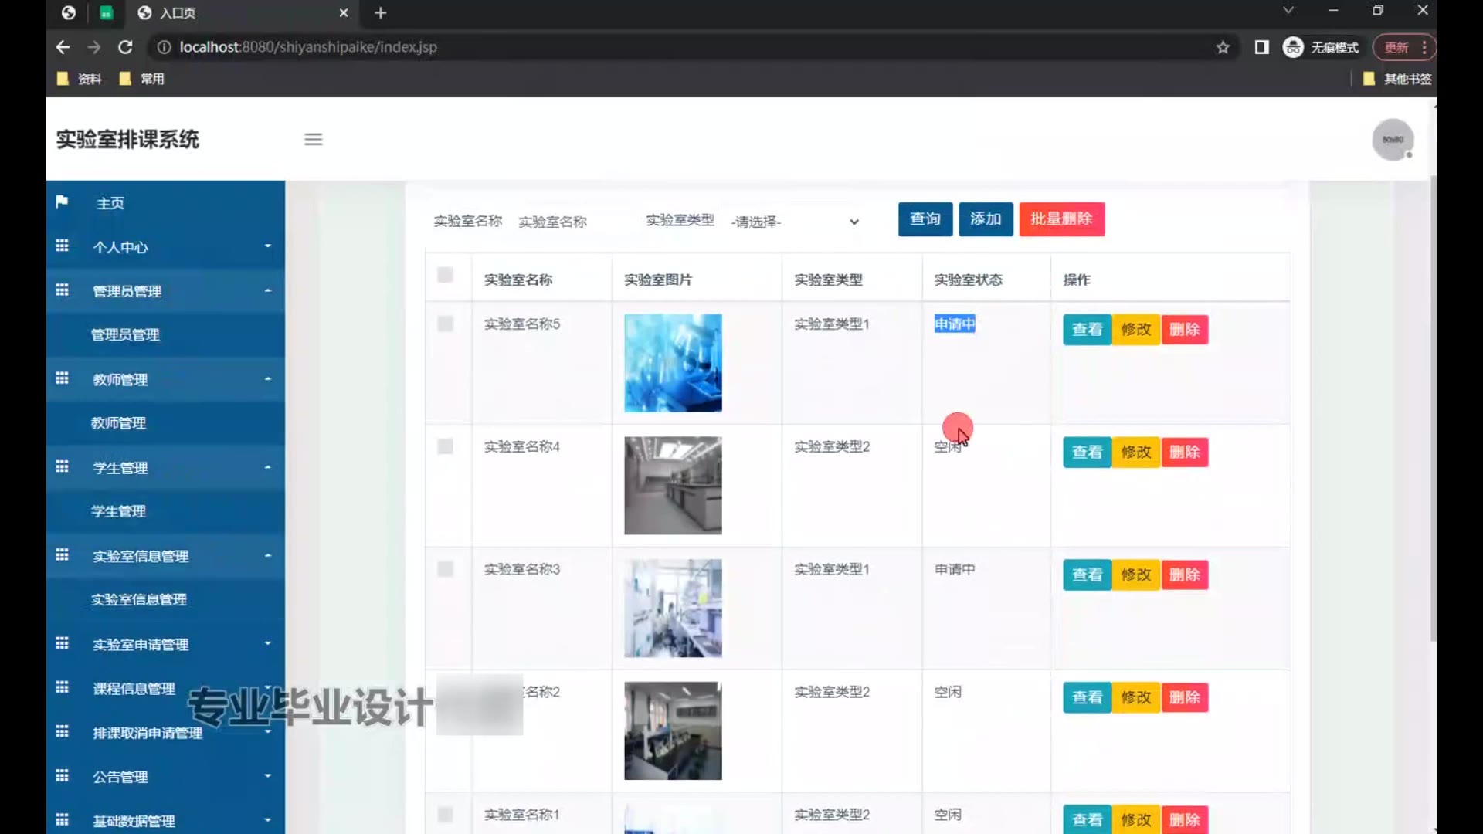Collapse the 实验室信息管理 menu group
Screen dimensions: 1483x834
coord(165,556)
